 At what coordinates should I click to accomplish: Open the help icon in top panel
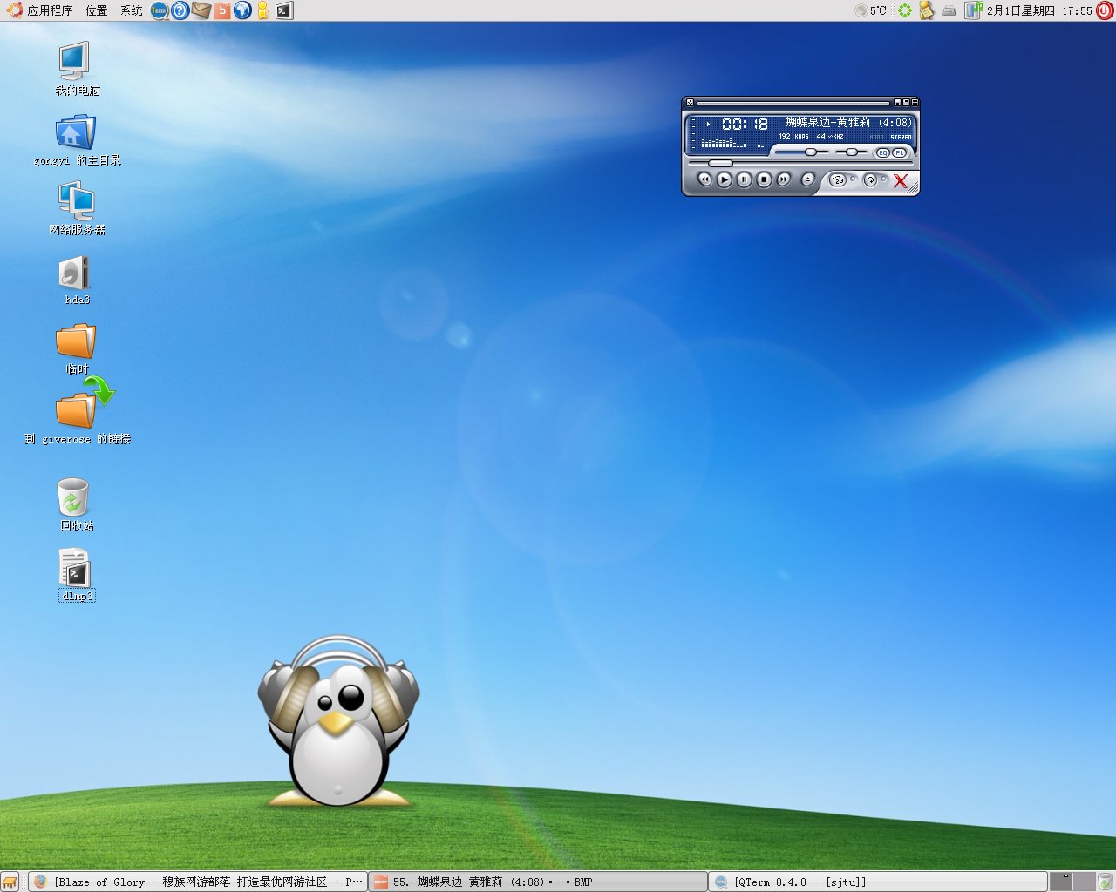pos(180,10)
